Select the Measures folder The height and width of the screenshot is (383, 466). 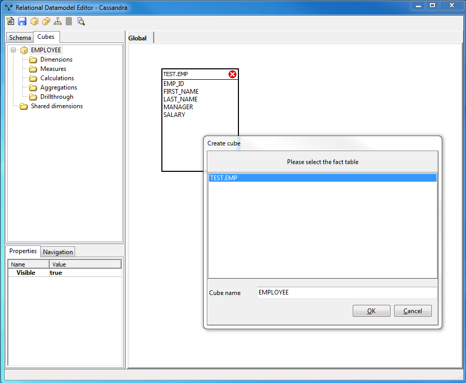(x=53, y=69)
